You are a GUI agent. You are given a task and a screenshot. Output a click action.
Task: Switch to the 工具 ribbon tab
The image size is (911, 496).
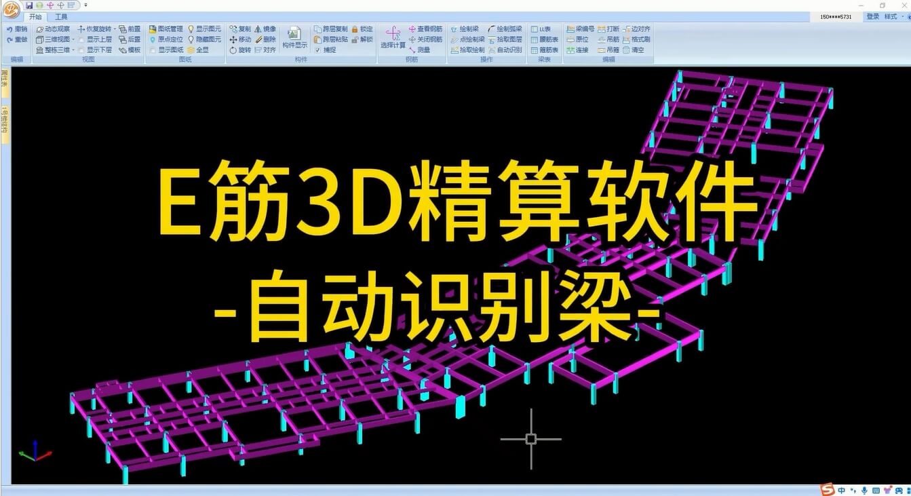tap(61, 17)
